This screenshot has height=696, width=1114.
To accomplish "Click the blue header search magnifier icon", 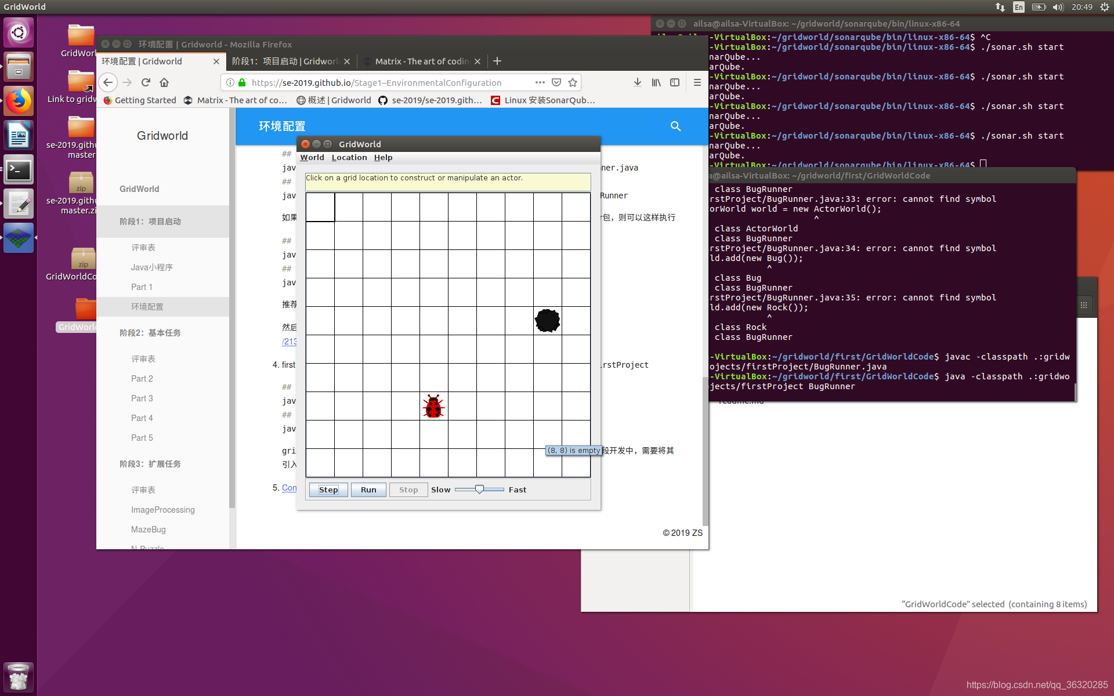I will tap(675, 126).
